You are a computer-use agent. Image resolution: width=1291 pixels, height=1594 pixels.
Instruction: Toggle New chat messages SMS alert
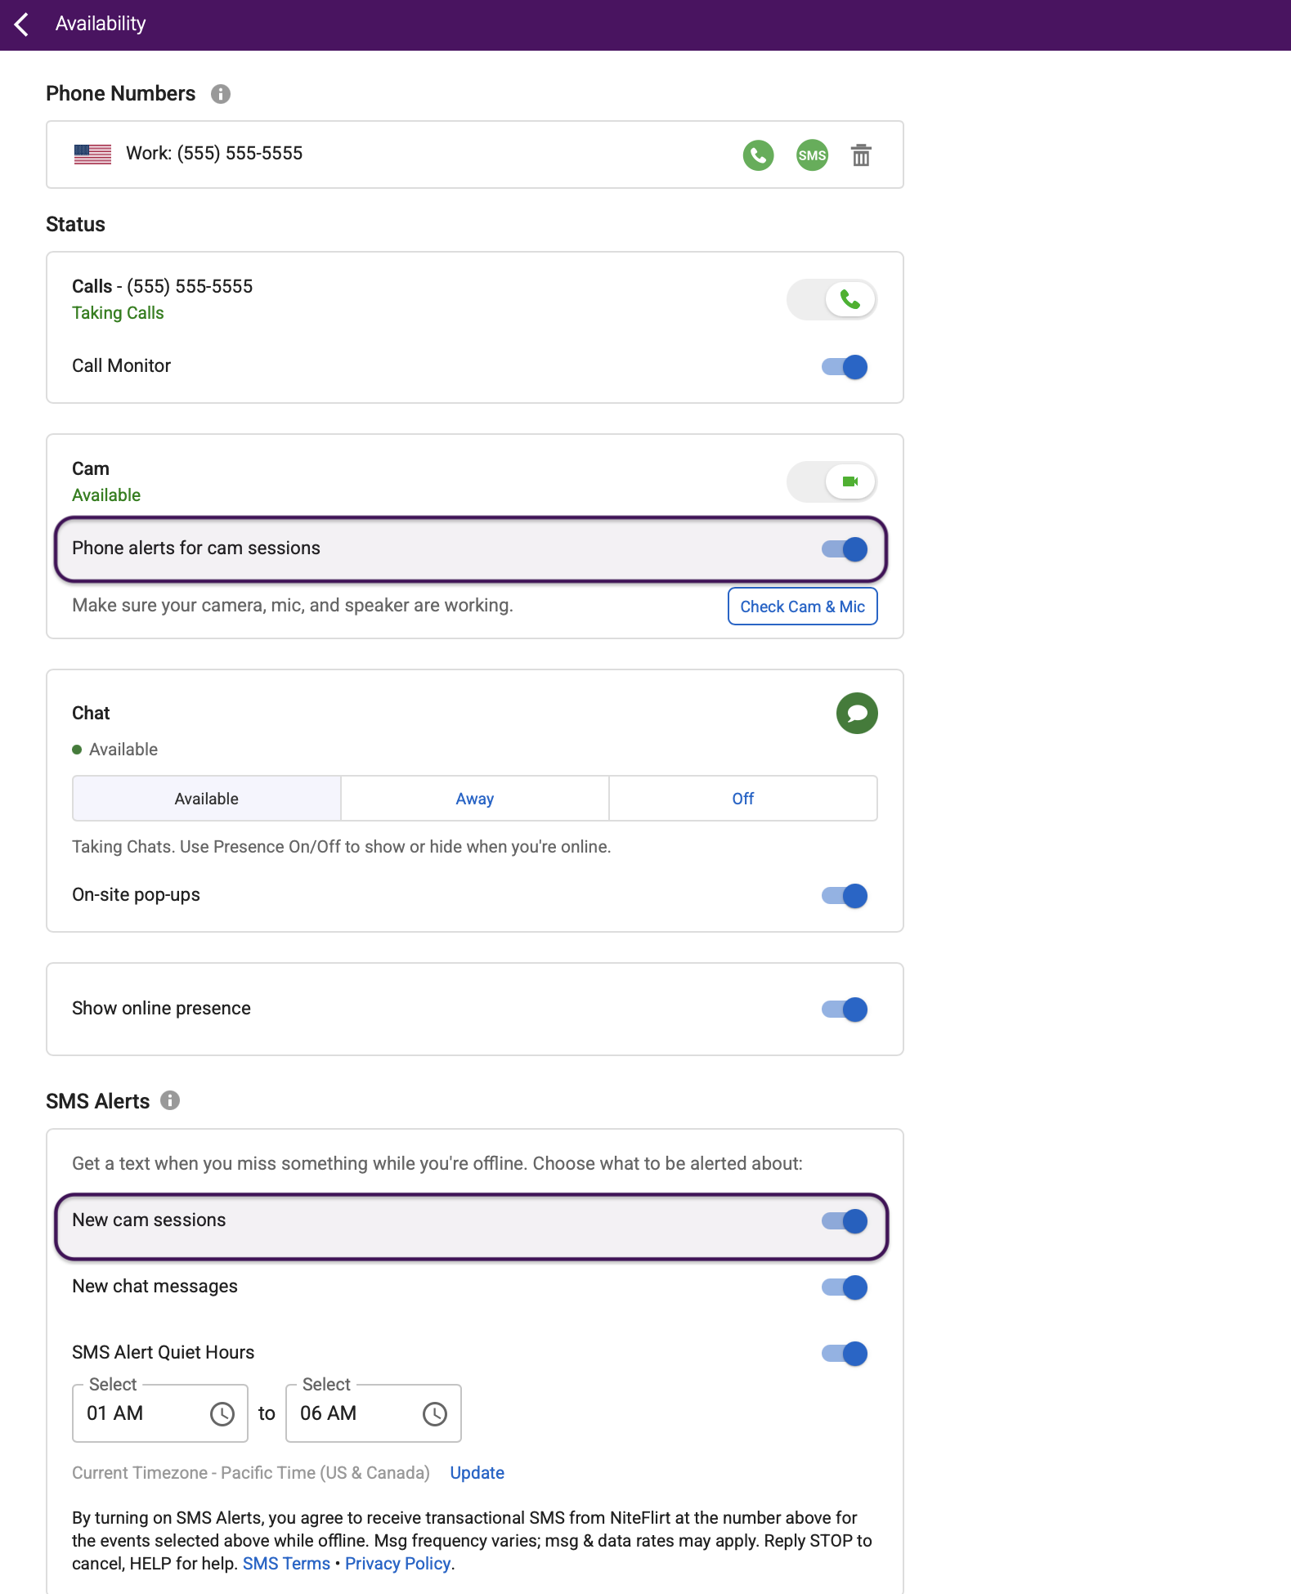(x=845, y=1287)
